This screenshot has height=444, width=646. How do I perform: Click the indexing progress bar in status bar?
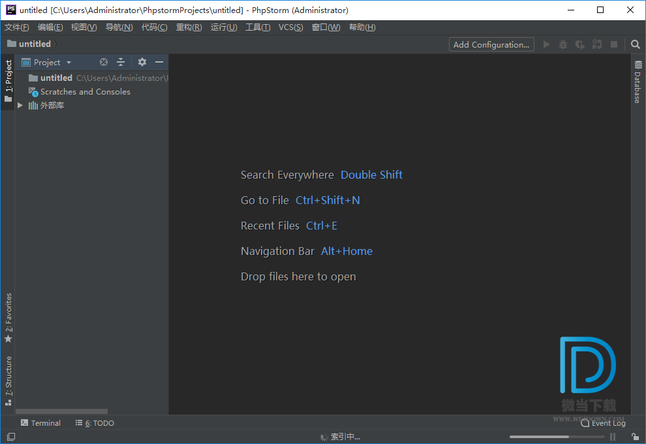(557, 437)
